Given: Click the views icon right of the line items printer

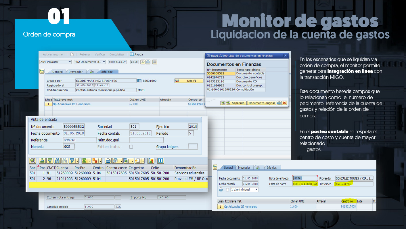Looking at the screenshot, I should [115, 161].
